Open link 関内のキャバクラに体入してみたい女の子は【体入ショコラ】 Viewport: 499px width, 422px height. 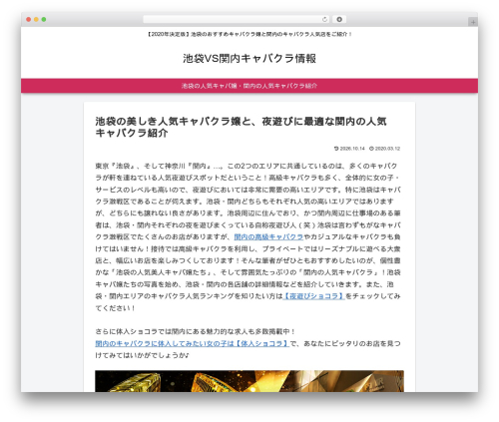192,343
